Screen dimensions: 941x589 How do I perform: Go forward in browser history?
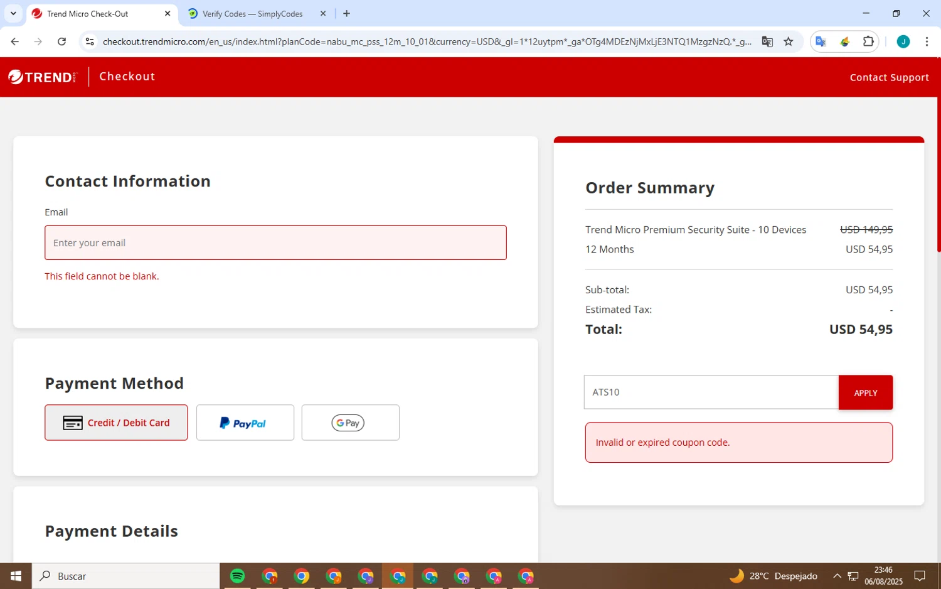(38, 41)
